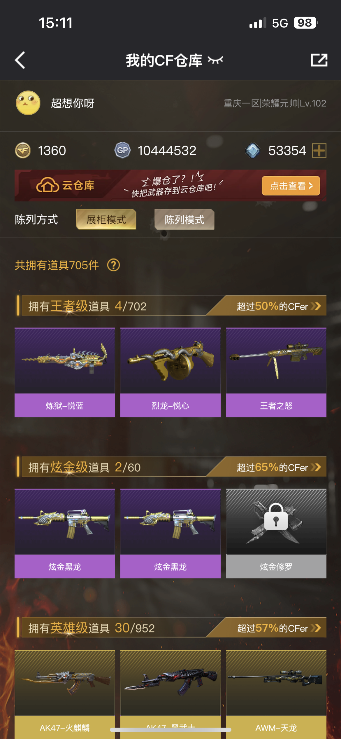Switch to 展柜模式 display mode

point(106,219)
